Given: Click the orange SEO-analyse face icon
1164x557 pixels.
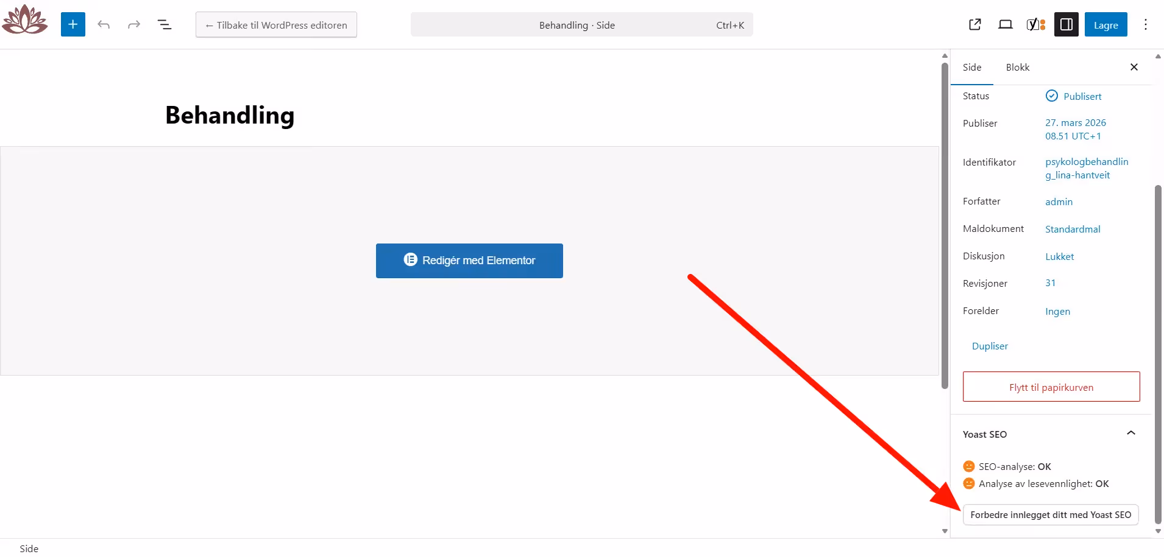Looking at the screenshot, I should (x=969, y=466).
